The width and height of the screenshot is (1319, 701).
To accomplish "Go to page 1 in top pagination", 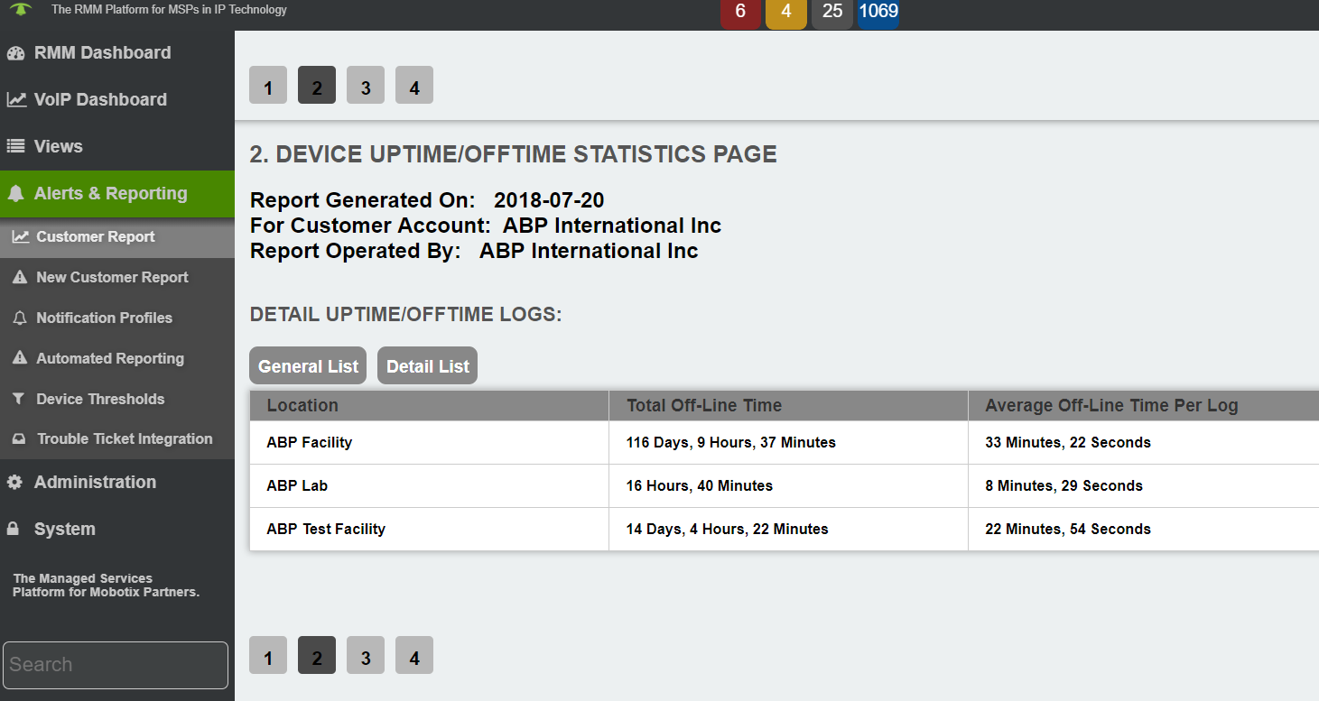I will click(x=268, y=85).
